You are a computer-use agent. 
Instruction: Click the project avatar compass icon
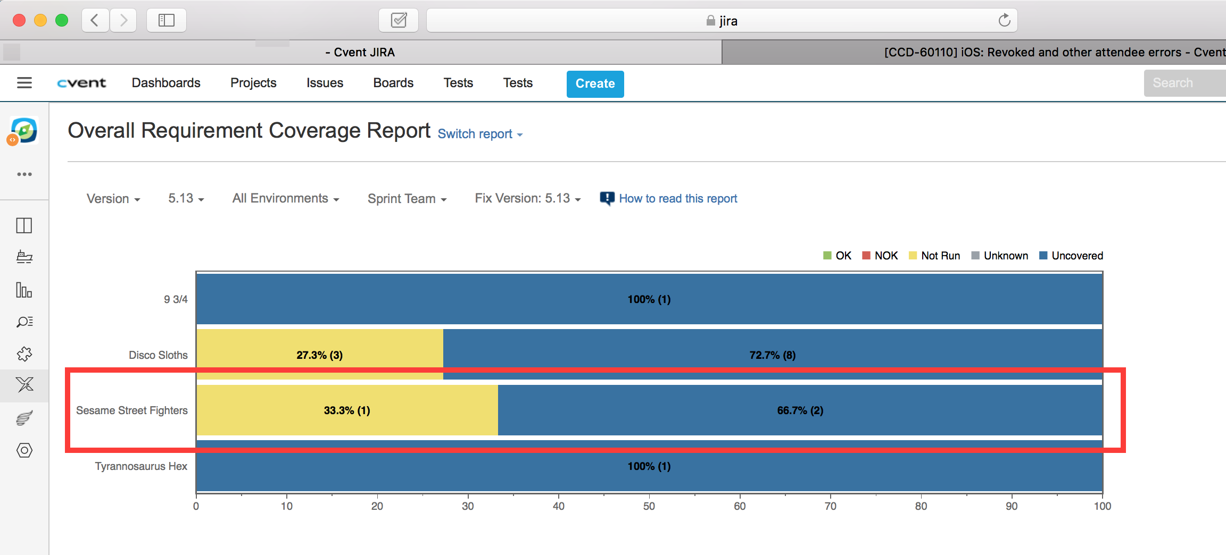pos(24,131)
